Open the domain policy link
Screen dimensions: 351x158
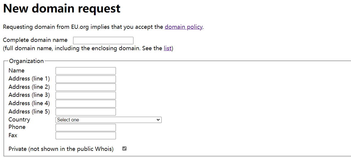point(183,27)
